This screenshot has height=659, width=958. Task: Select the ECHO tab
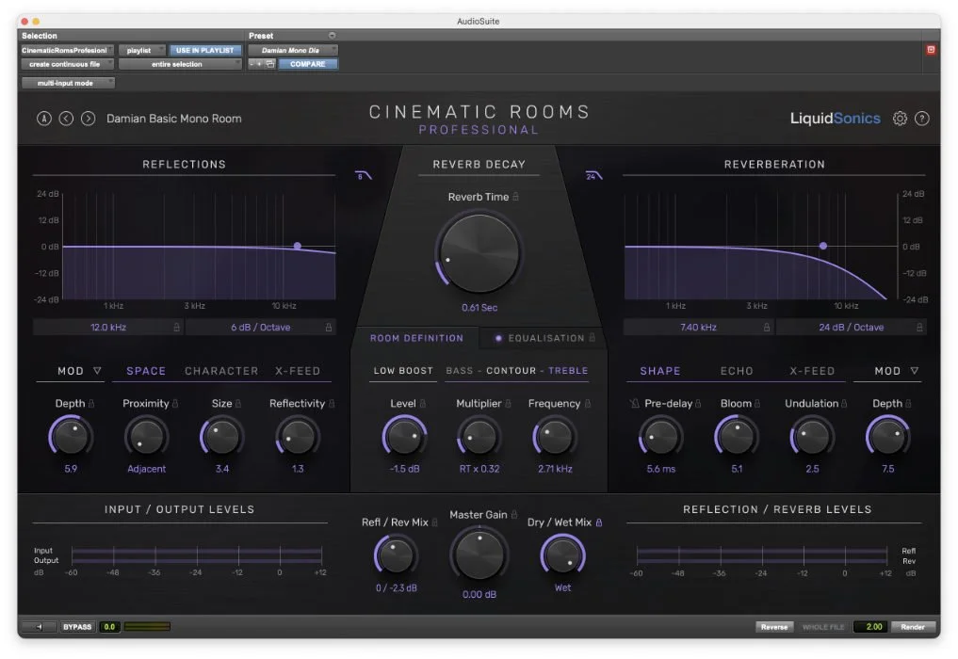point(737,371)
